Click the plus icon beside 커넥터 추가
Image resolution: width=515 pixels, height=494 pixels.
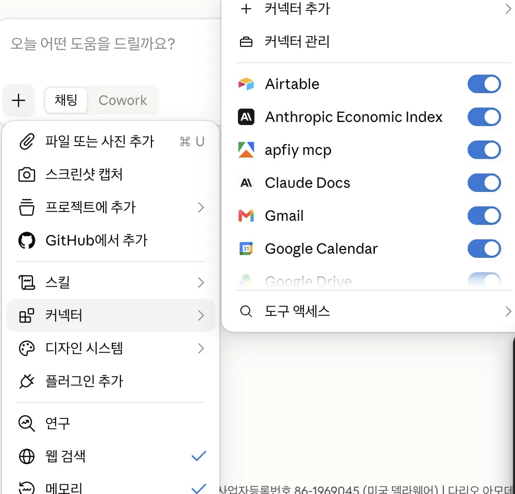pos(246,9)
